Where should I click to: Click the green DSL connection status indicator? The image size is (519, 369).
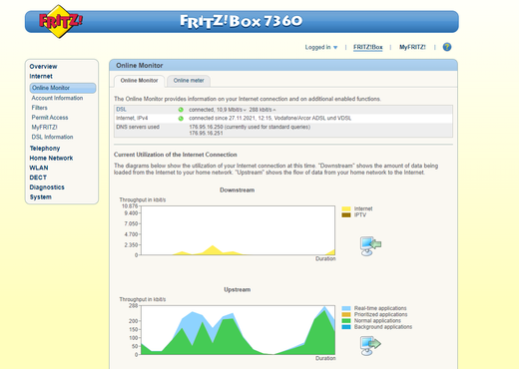tap(181, 110)
